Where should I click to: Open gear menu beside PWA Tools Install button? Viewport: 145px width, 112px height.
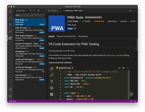pyautogui.click(x=75, y=29)
